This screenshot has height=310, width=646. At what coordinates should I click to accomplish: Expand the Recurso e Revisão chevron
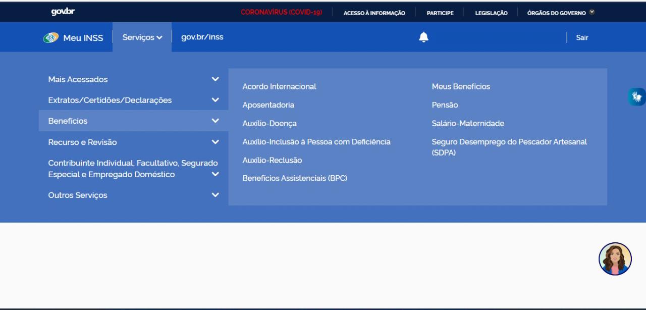tap(216, 142)
